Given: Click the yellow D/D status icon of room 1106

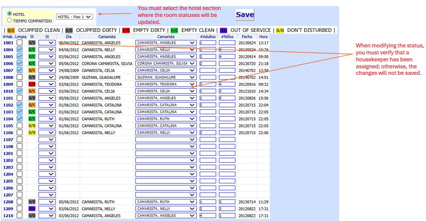Looking at the screenshot, I should pyautogui.click(x=32, y=133).
